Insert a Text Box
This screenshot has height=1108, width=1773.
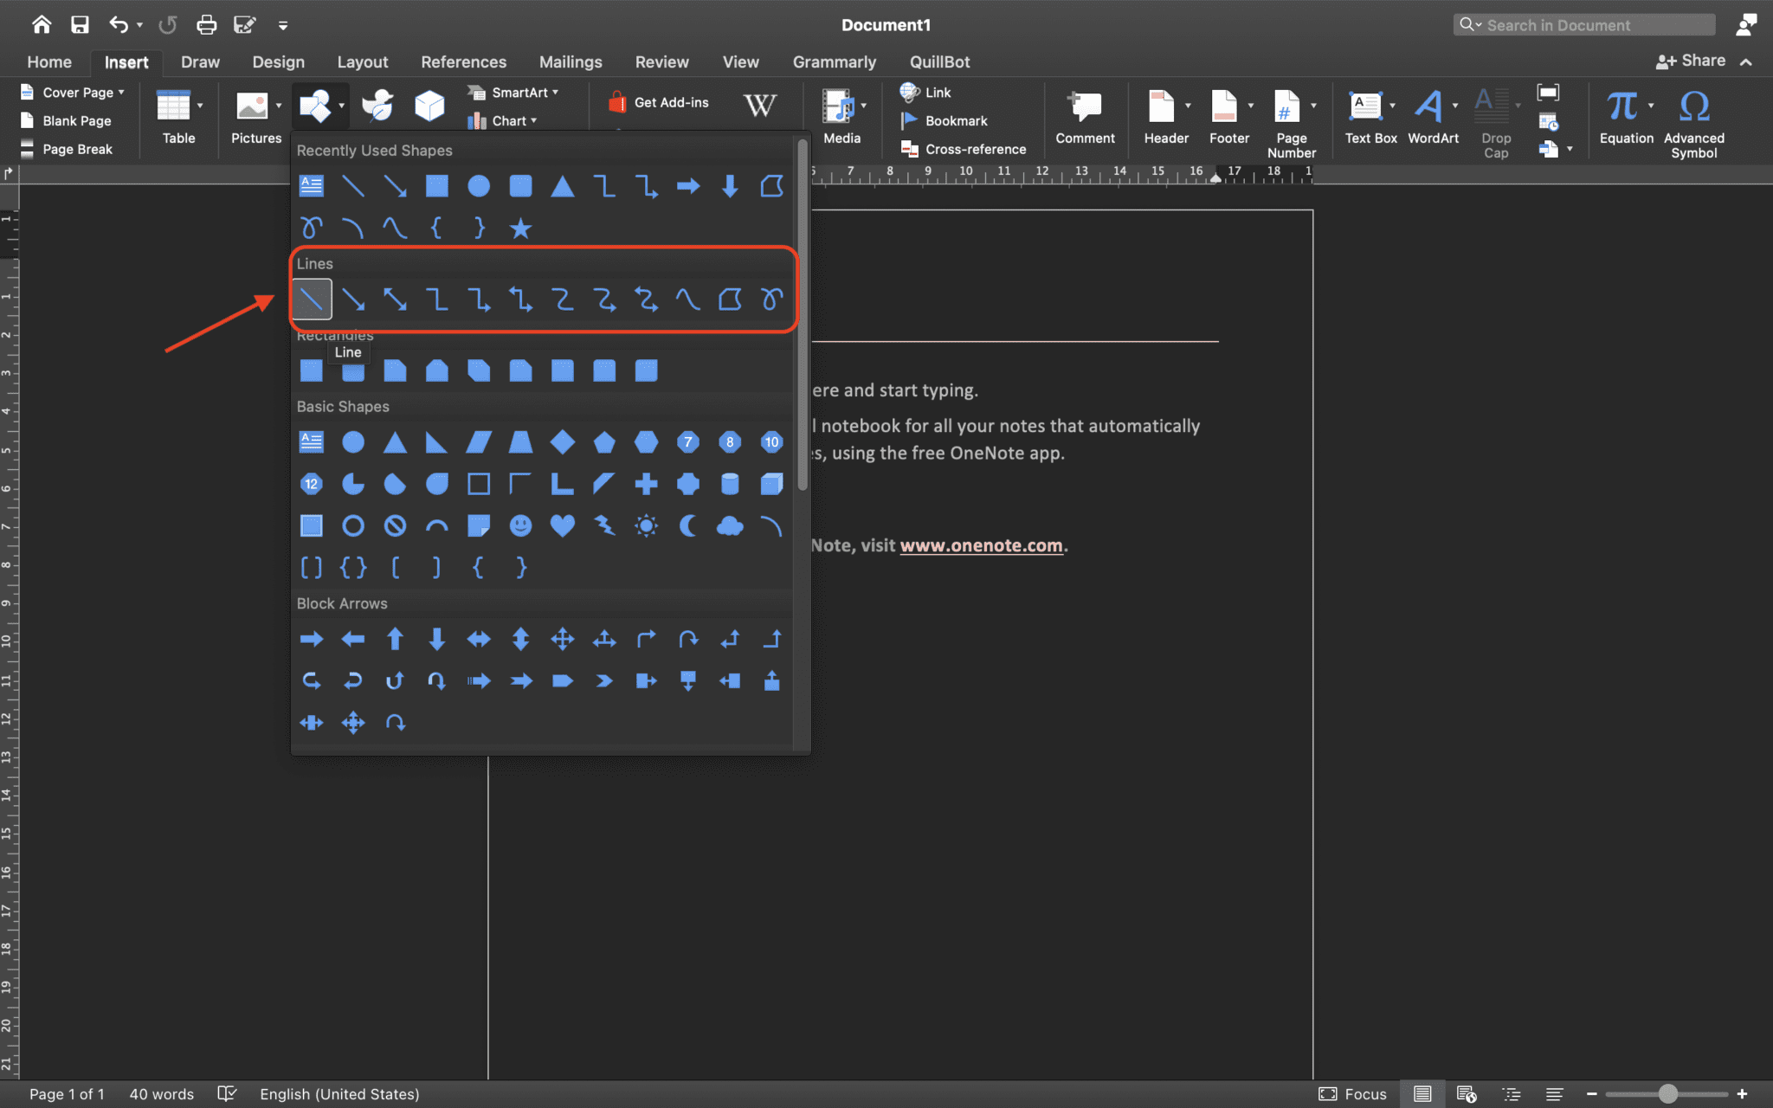click(x=1370, y=113)
